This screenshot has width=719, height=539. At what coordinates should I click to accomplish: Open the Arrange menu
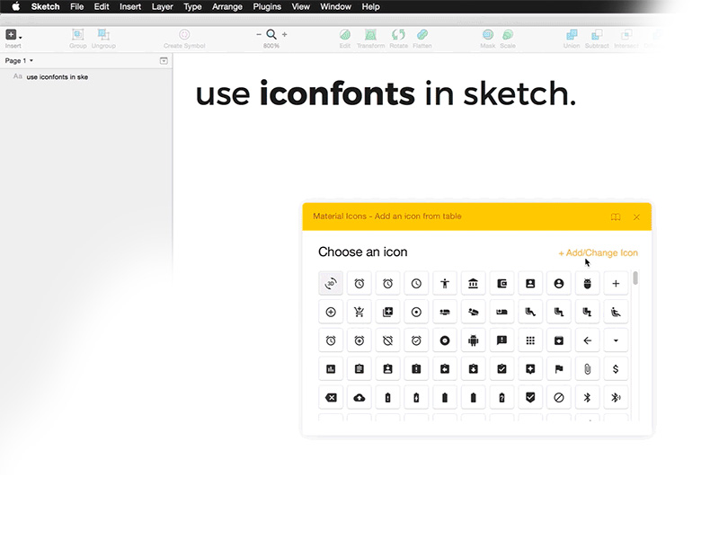pos(227,6)
